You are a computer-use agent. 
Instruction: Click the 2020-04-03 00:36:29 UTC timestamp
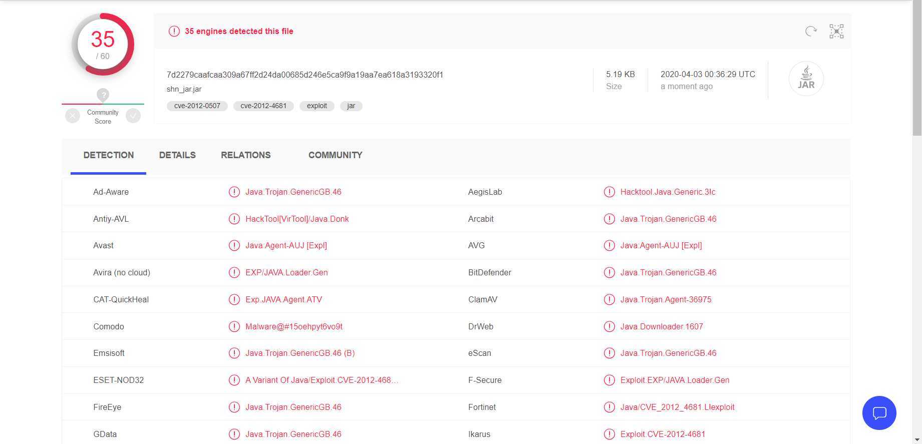pos(708,74)
